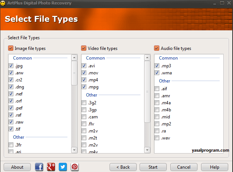Screen dimensions: 233x172
Task: Click the image list scrollbar thumb
Action: click(74, 73)
